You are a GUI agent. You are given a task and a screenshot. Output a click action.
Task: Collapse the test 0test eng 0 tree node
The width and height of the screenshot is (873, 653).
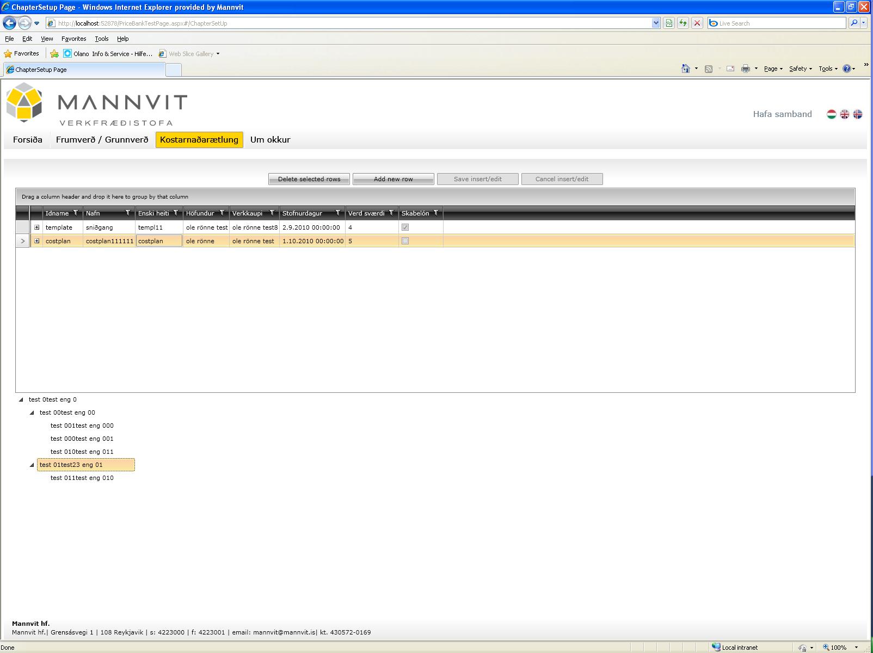click(21, 399)
